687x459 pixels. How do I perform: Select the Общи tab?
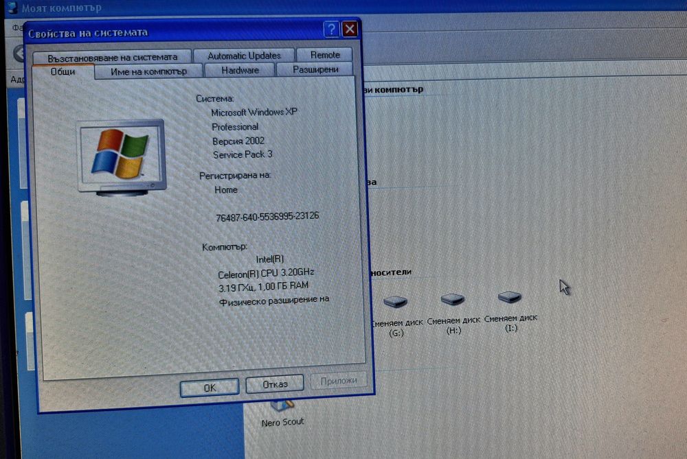[63, 72]
